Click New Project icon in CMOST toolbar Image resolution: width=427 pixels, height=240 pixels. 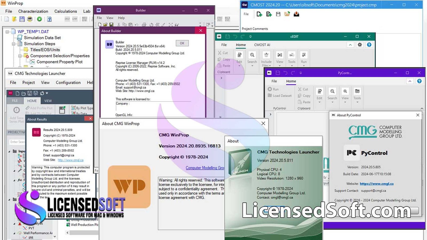pyautogui.click(x=259, y=14)
